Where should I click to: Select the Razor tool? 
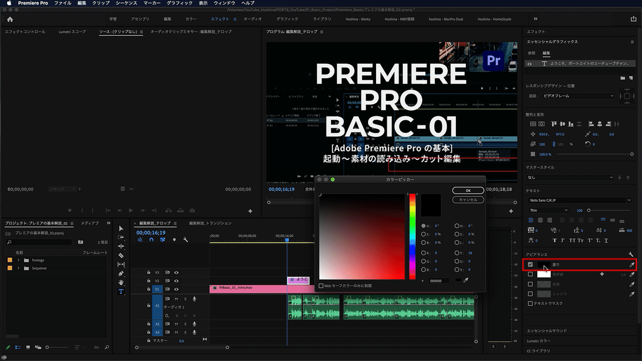click(121, 256)
